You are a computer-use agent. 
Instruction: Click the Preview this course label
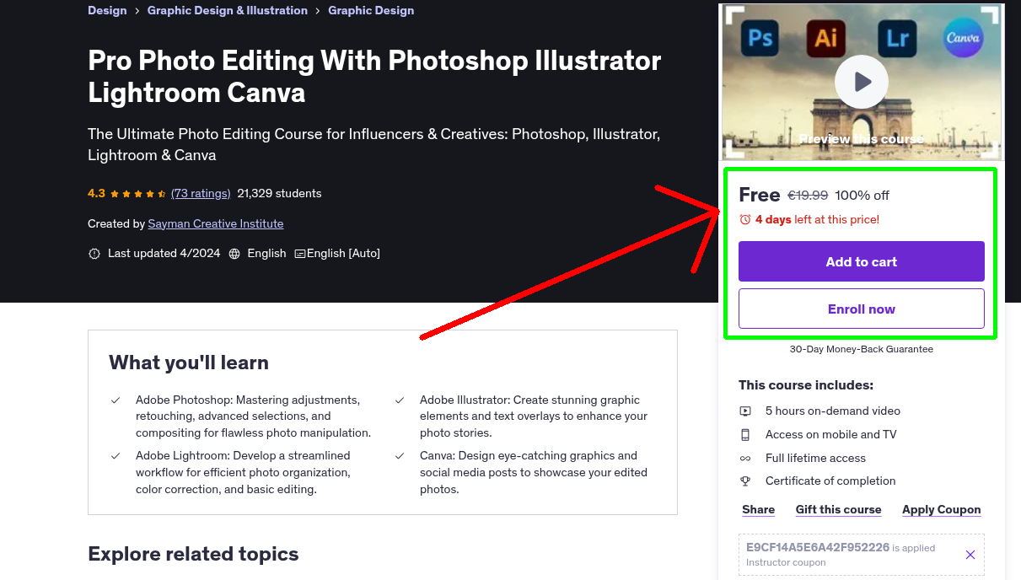point(861,139)
